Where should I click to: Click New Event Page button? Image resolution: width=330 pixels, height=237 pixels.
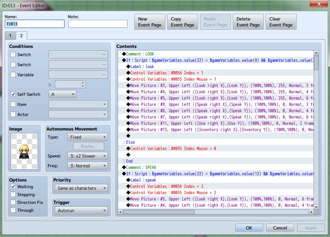(x=150, y=22)
